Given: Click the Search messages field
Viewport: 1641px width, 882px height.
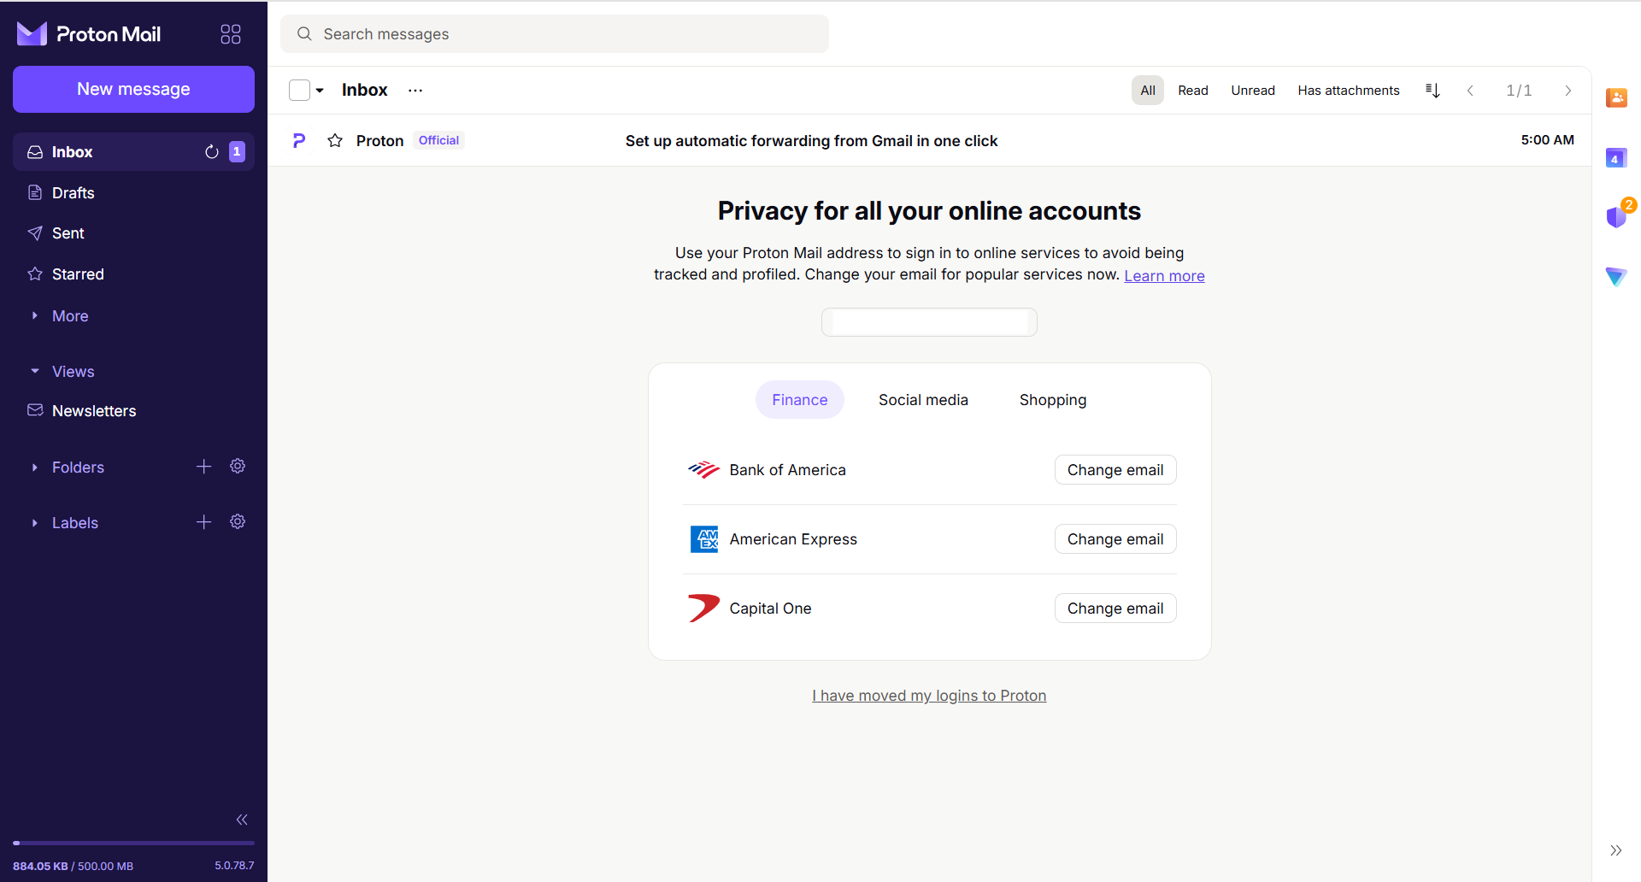Looking at the screenshot, I should click(555, 34).
